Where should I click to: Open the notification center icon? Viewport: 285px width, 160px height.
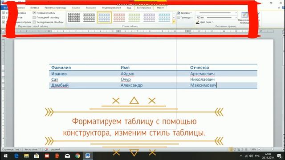279,156
